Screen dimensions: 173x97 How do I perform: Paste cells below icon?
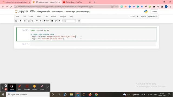point(32,21)
